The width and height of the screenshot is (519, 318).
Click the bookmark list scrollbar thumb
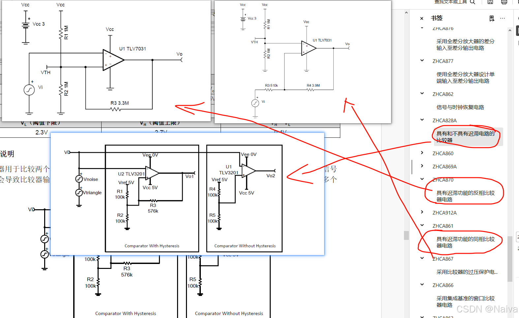510,259
